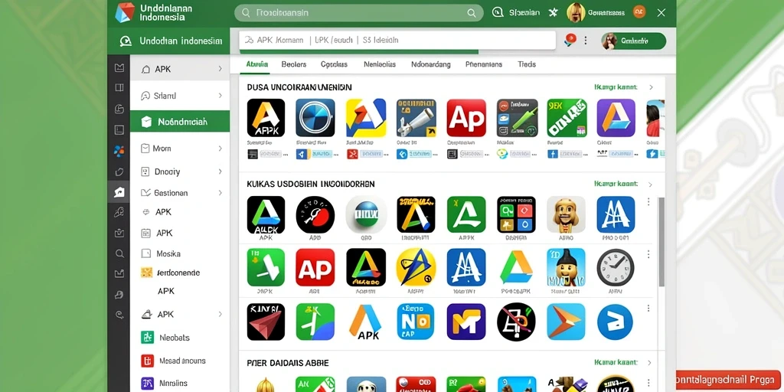This screenshot has height=392, width=784.
Task: Open the purple app with orange triangle
Action: [x=616, y=118]
